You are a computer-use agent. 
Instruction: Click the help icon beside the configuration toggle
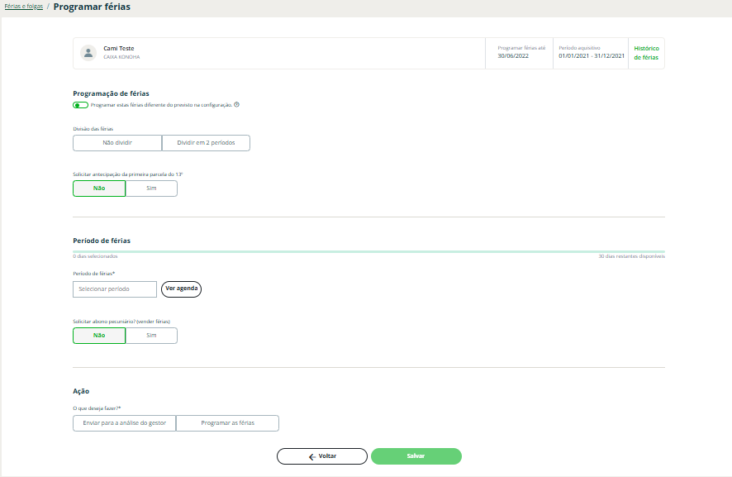237,105
